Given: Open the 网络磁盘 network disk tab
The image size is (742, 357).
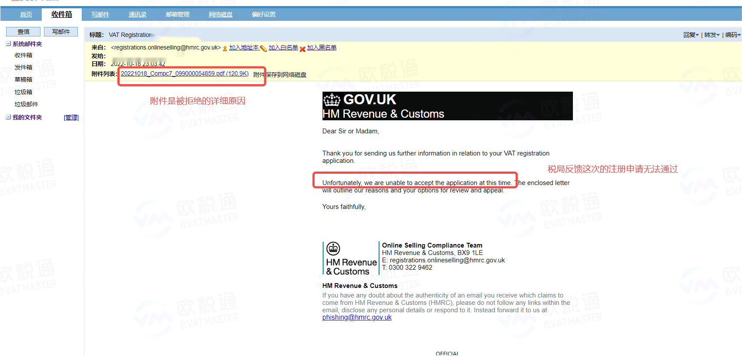Looking at the screenshot, I should 221,14.
